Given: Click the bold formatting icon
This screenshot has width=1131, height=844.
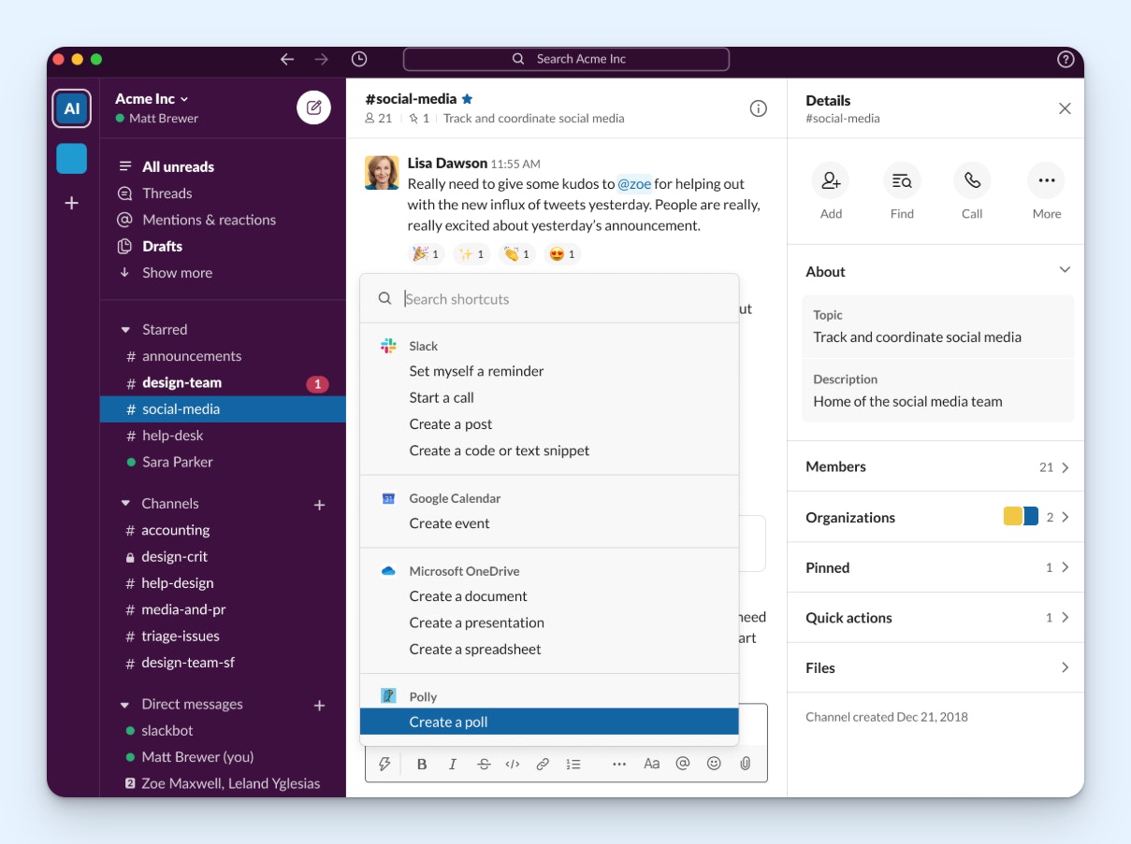Looking at the screenshot, I should [422, 764].
